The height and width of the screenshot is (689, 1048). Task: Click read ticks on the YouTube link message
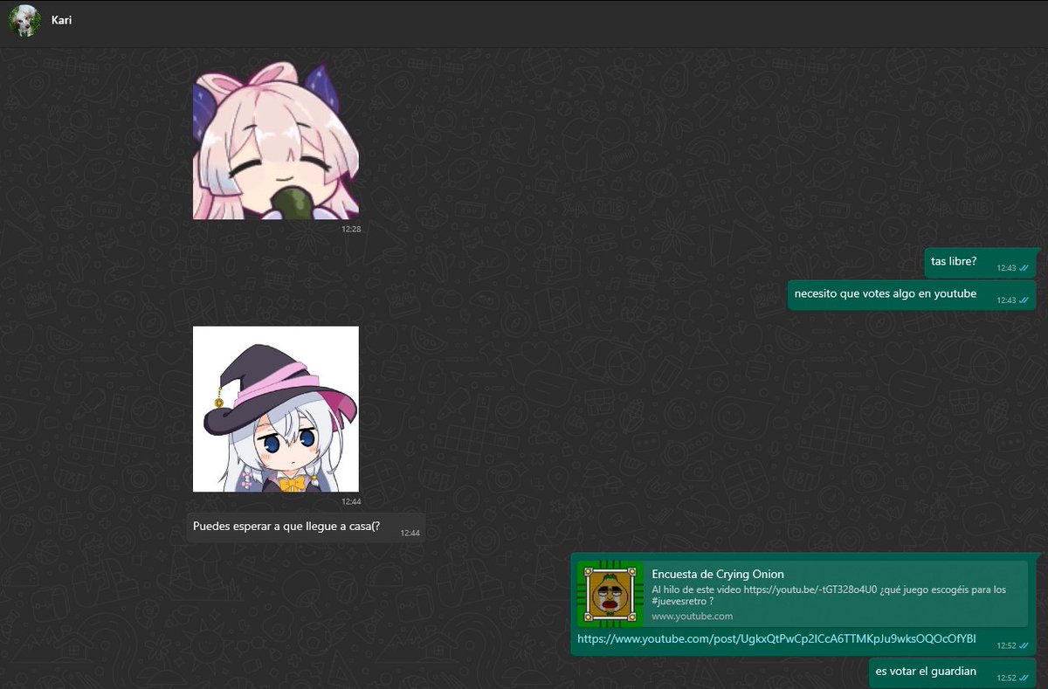click(1024, 646)
